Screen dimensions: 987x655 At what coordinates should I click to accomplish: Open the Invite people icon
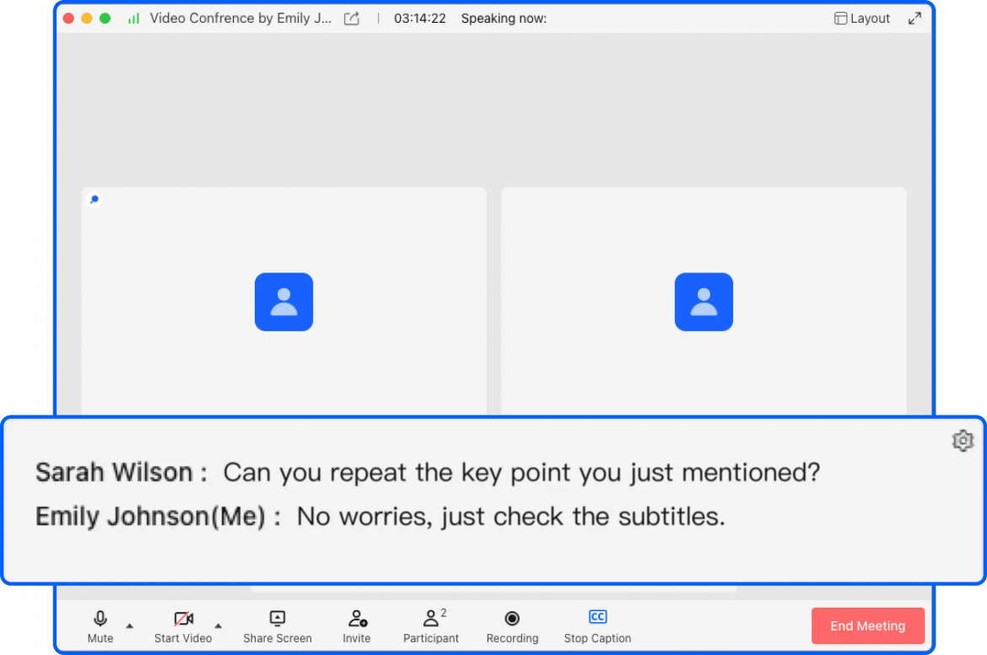tap(357, 619)
